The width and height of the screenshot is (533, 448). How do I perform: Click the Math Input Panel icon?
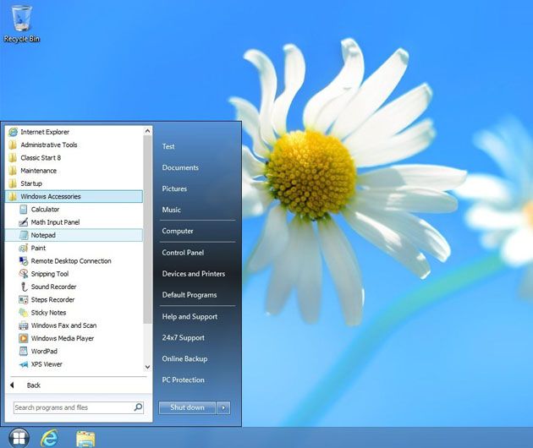(x=23, y=222)
